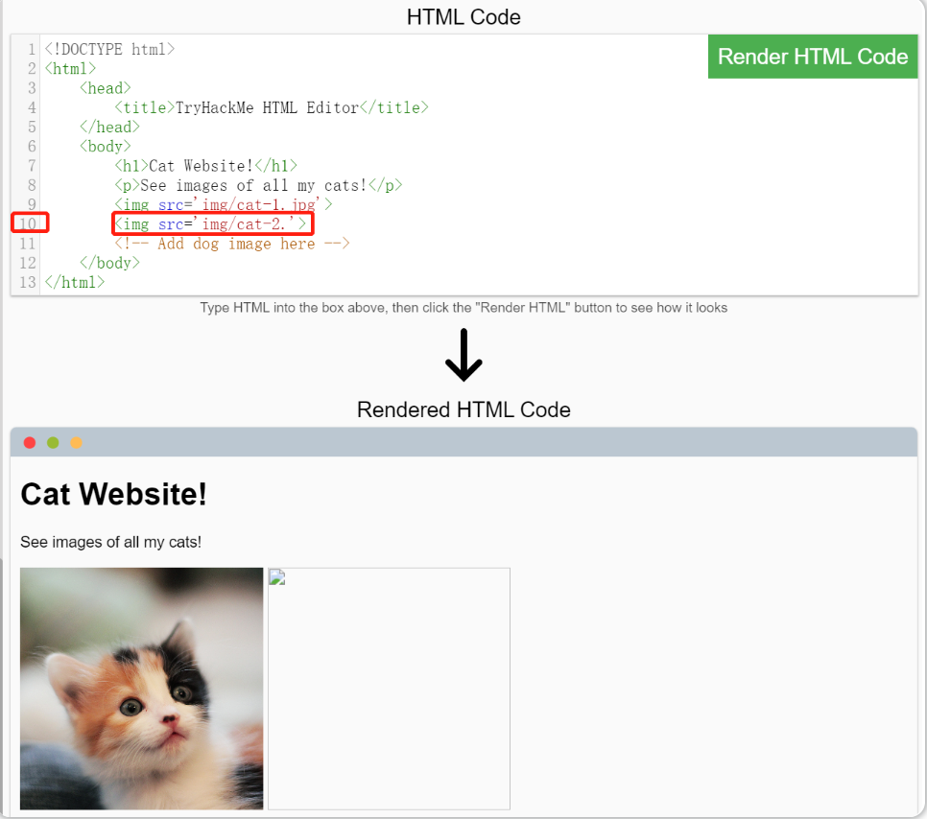Click the title tag line in the code
The width and height of the screenshot is (927, 819).
click(272, 107)
